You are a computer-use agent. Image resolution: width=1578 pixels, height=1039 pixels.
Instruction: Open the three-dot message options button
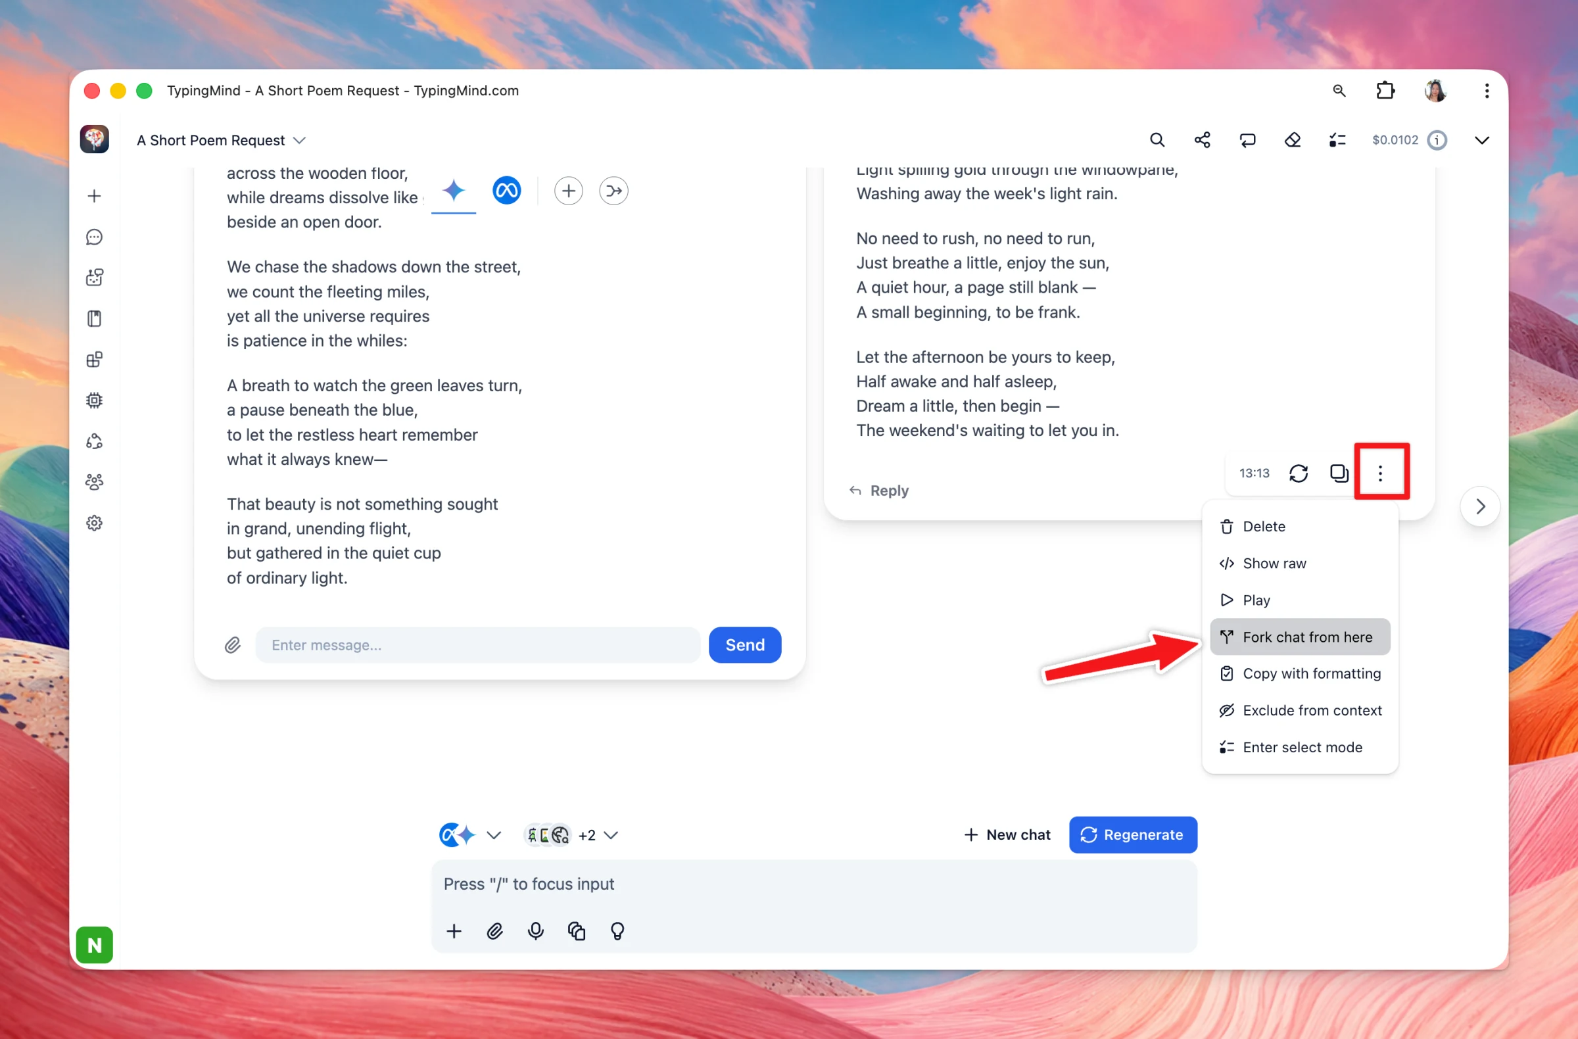1379,473
